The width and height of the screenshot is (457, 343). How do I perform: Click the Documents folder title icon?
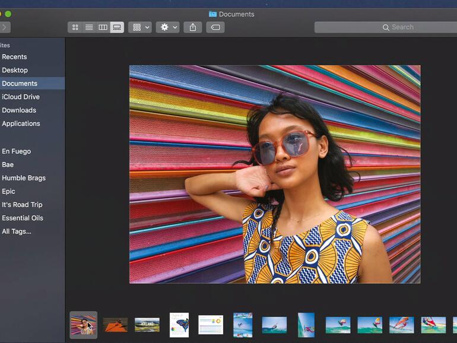212,14
